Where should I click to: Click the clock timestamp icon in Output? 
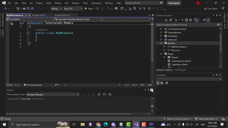(110, 95)
